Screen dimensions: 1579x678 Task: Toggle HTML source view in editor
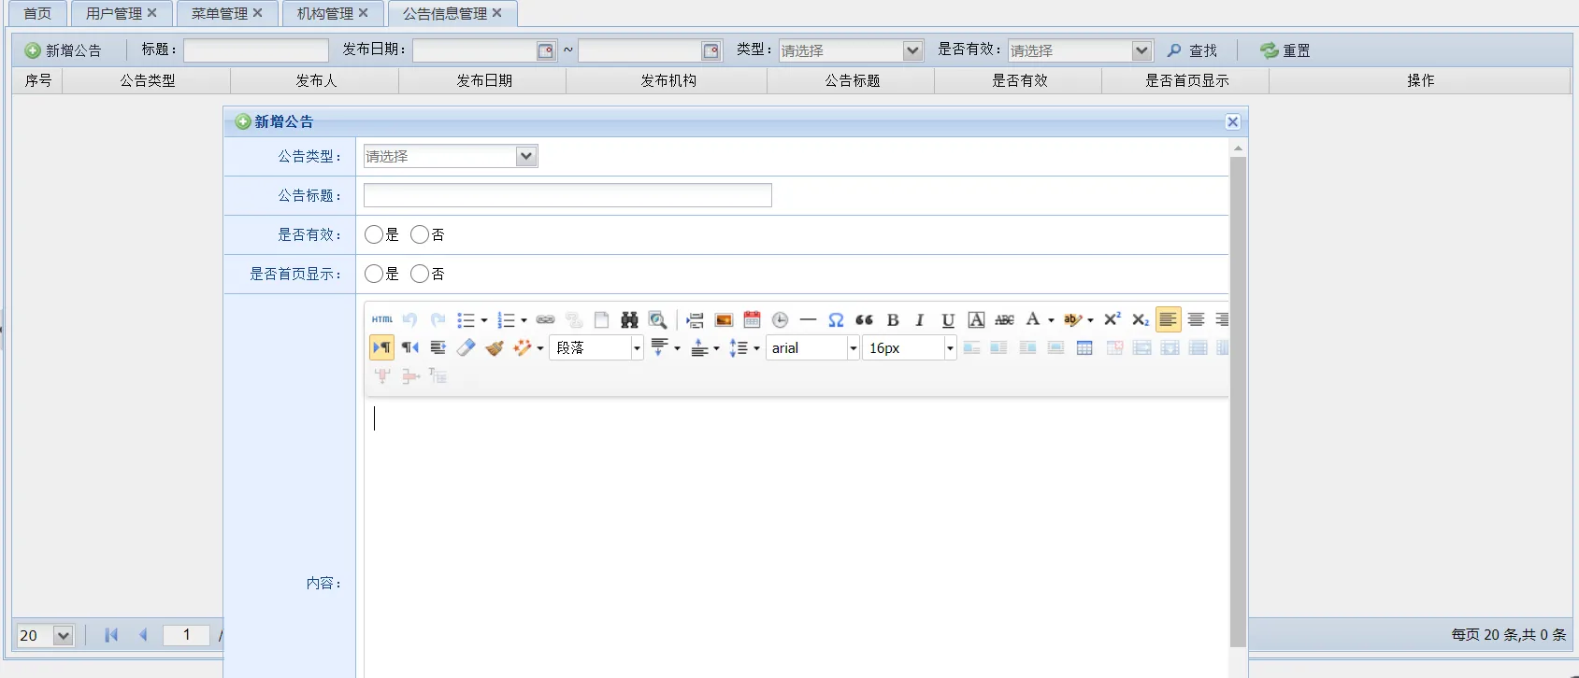coord(381,320)
